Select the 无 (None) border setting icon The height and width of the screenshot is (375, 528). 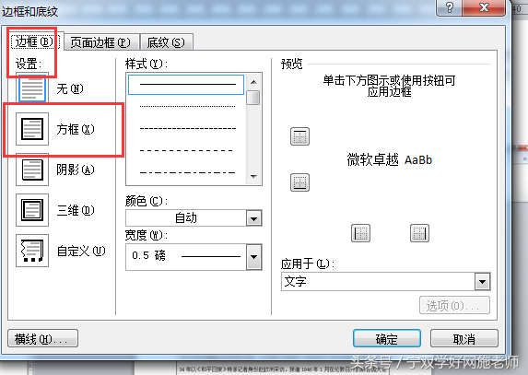(32, 88)
